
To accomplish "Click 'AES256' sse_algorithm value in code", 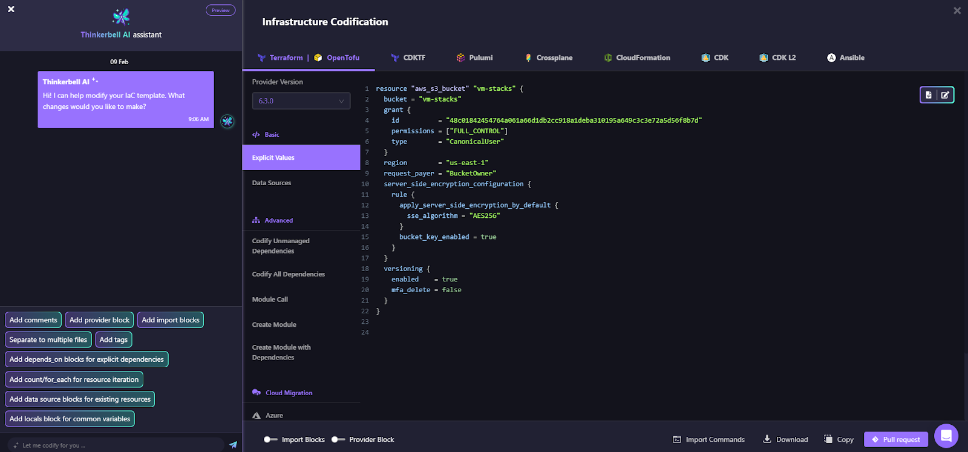I will pos(485,216).
